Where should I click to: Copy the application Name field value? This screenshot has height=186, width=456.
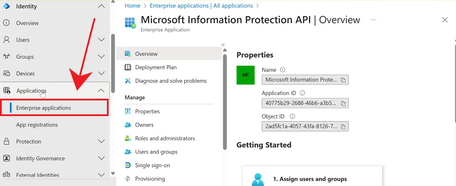pyautogui.click(x=343, y=80)
